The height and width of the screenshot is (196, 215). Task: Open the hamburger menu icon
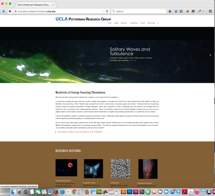pos(210,11)
